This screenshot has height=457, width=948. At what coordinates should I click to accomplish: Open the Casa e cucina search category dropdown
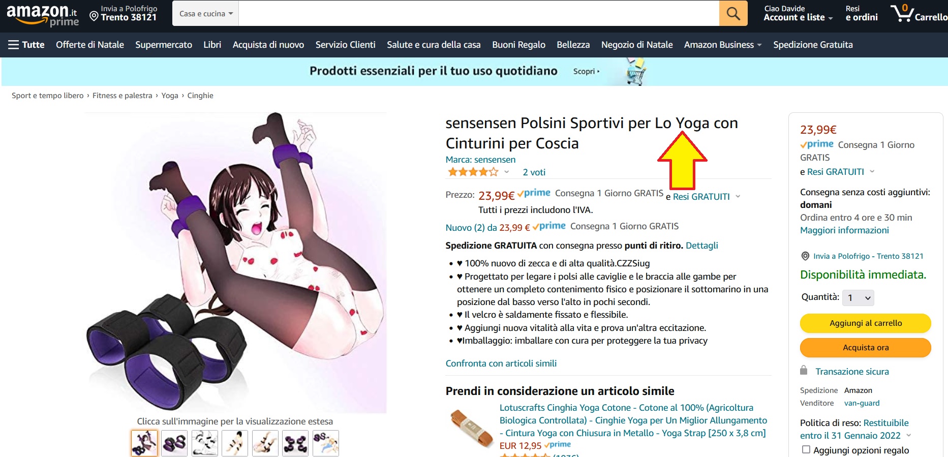click(206, 14)
